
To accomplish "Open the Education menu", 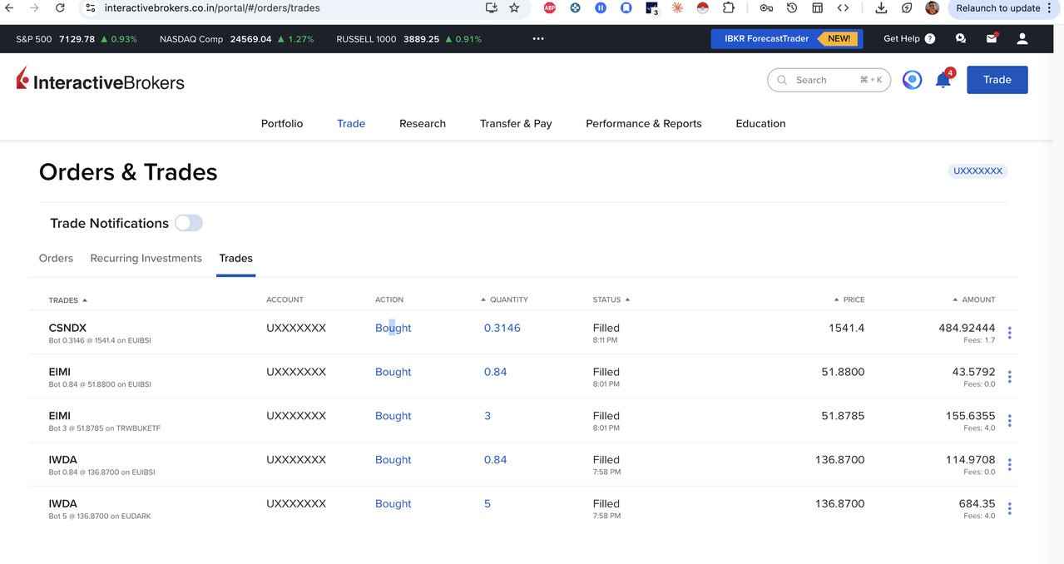I will point(760,123).
